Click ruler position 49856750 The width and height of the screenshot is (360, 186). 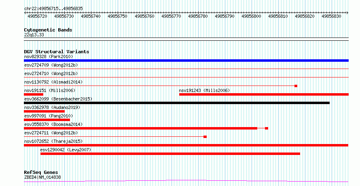(118, 16)
